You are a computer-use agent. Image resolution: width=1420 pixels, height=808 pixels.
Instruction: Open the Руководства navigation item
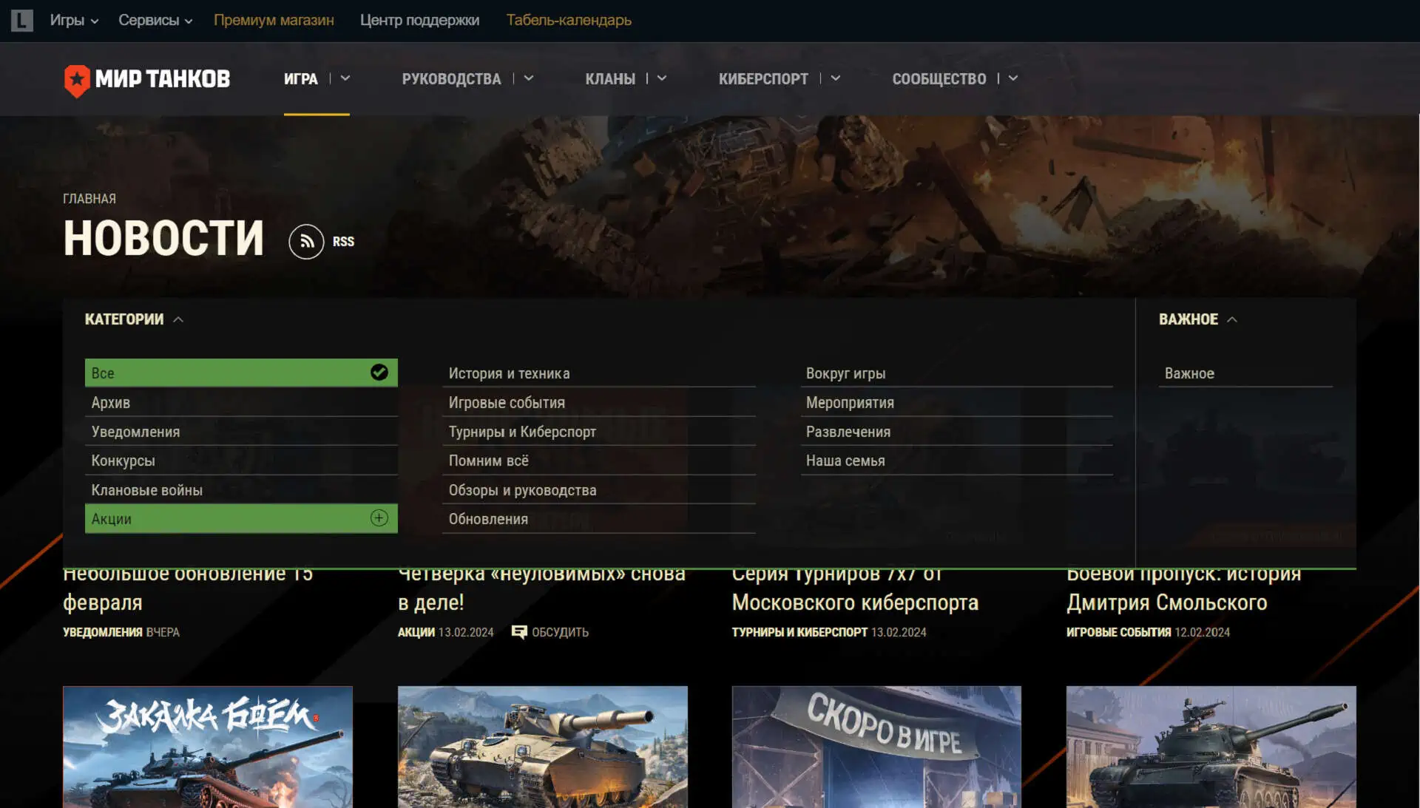[451, 79]
